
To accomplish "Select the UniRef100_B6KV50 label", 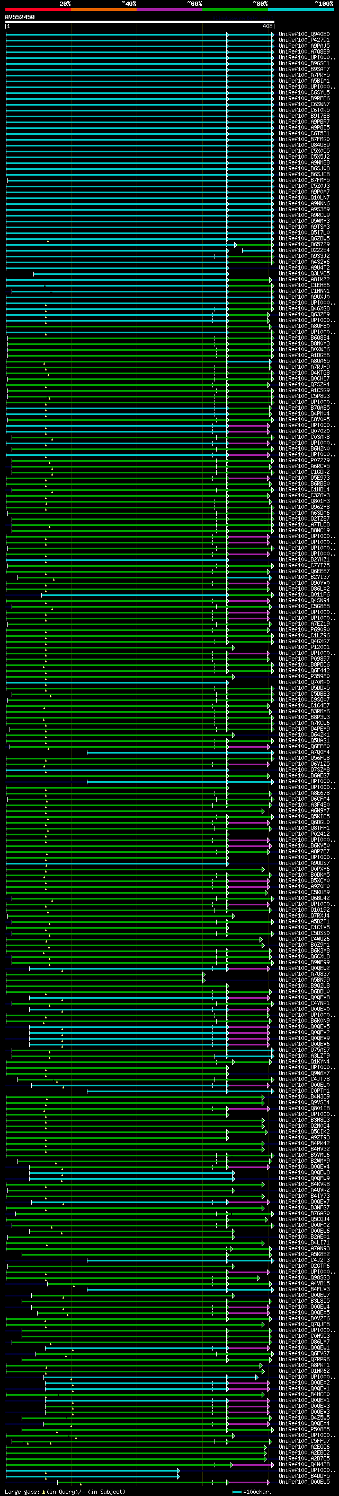I will click(x=304, y=845).
